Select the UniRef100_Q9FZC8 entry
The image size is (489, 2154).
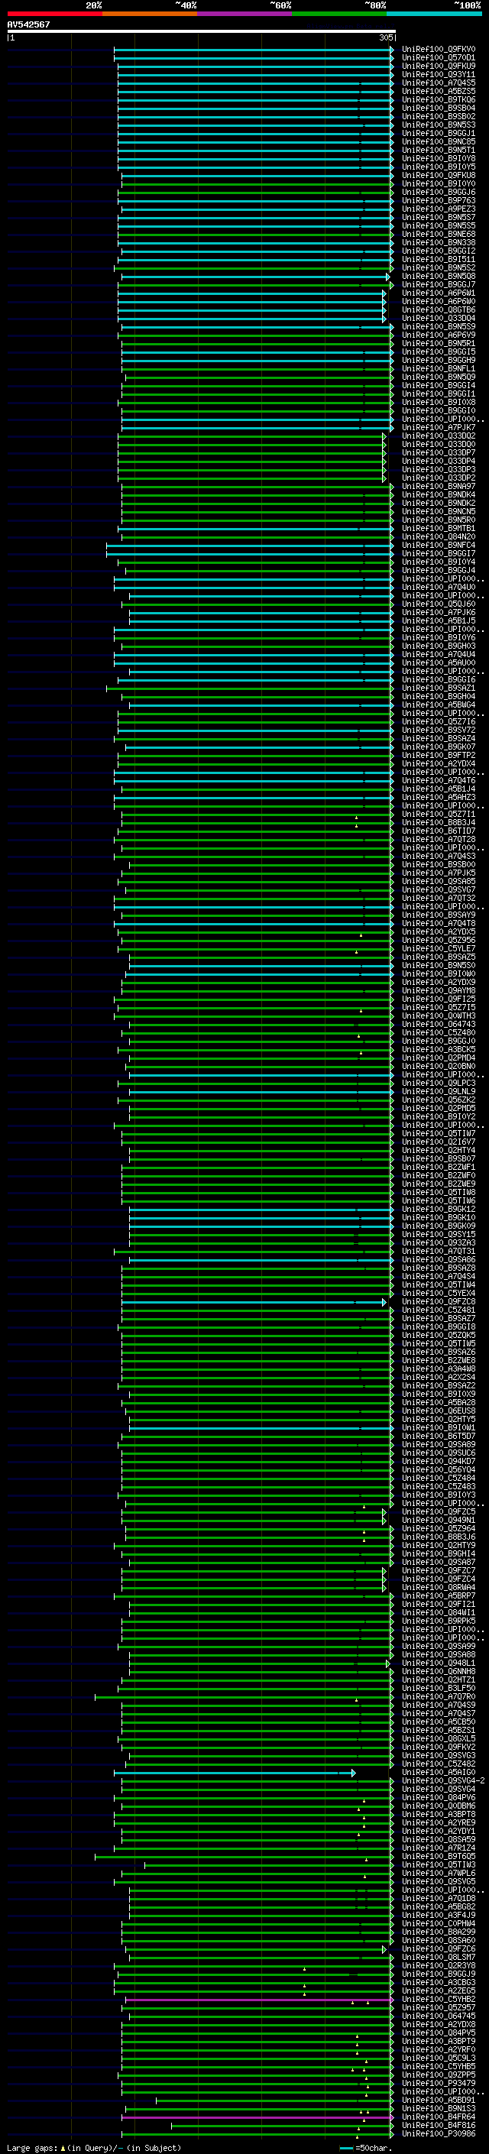[439, 1302]
